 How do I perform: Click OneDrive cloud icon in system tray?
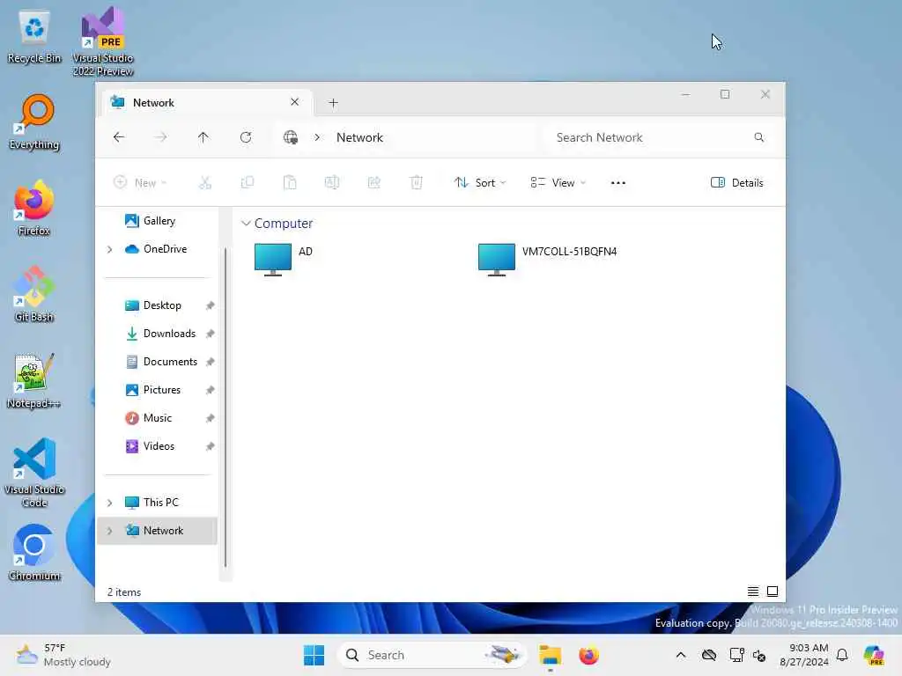coord(709,655)
